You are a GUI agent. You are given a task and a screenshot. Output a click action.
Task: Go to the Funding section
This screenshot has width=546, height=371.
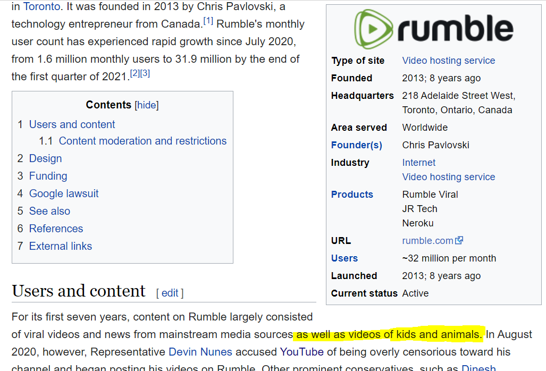click(48, 176)
